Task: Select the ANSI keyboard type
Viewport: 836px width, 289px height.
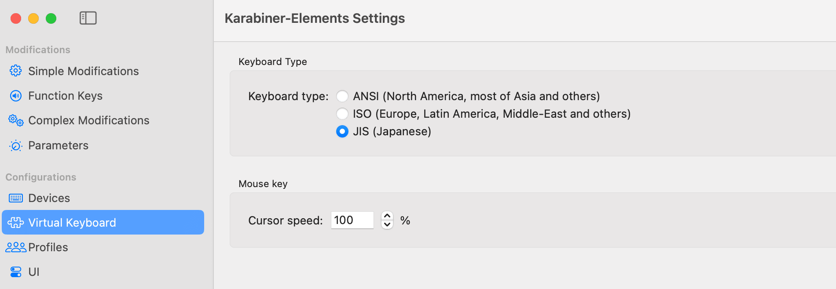Action: pos(342,96)
